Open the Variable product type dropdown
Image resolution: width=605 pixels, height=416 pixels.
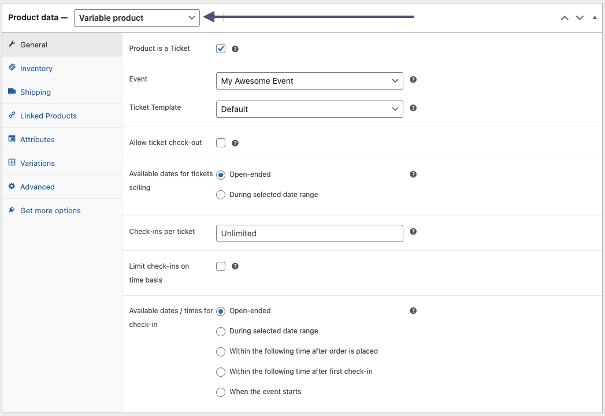coord(137,18)
